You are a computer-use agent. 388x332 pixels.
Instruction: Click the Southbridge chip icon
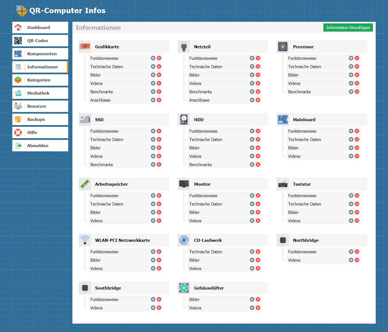pyautogui.click(x=85, y=288)
